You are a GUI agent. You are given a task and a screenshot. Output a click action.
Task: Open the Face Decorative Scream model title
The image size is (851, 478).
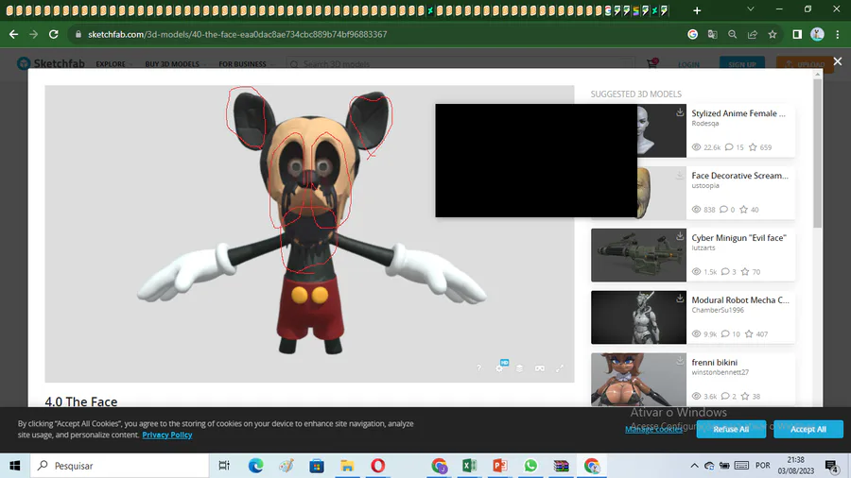point(739,176)
